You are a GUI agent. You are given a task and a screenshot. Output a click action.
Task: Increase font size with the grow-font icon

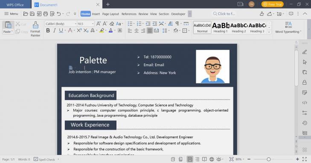click(x=99, y=24)
